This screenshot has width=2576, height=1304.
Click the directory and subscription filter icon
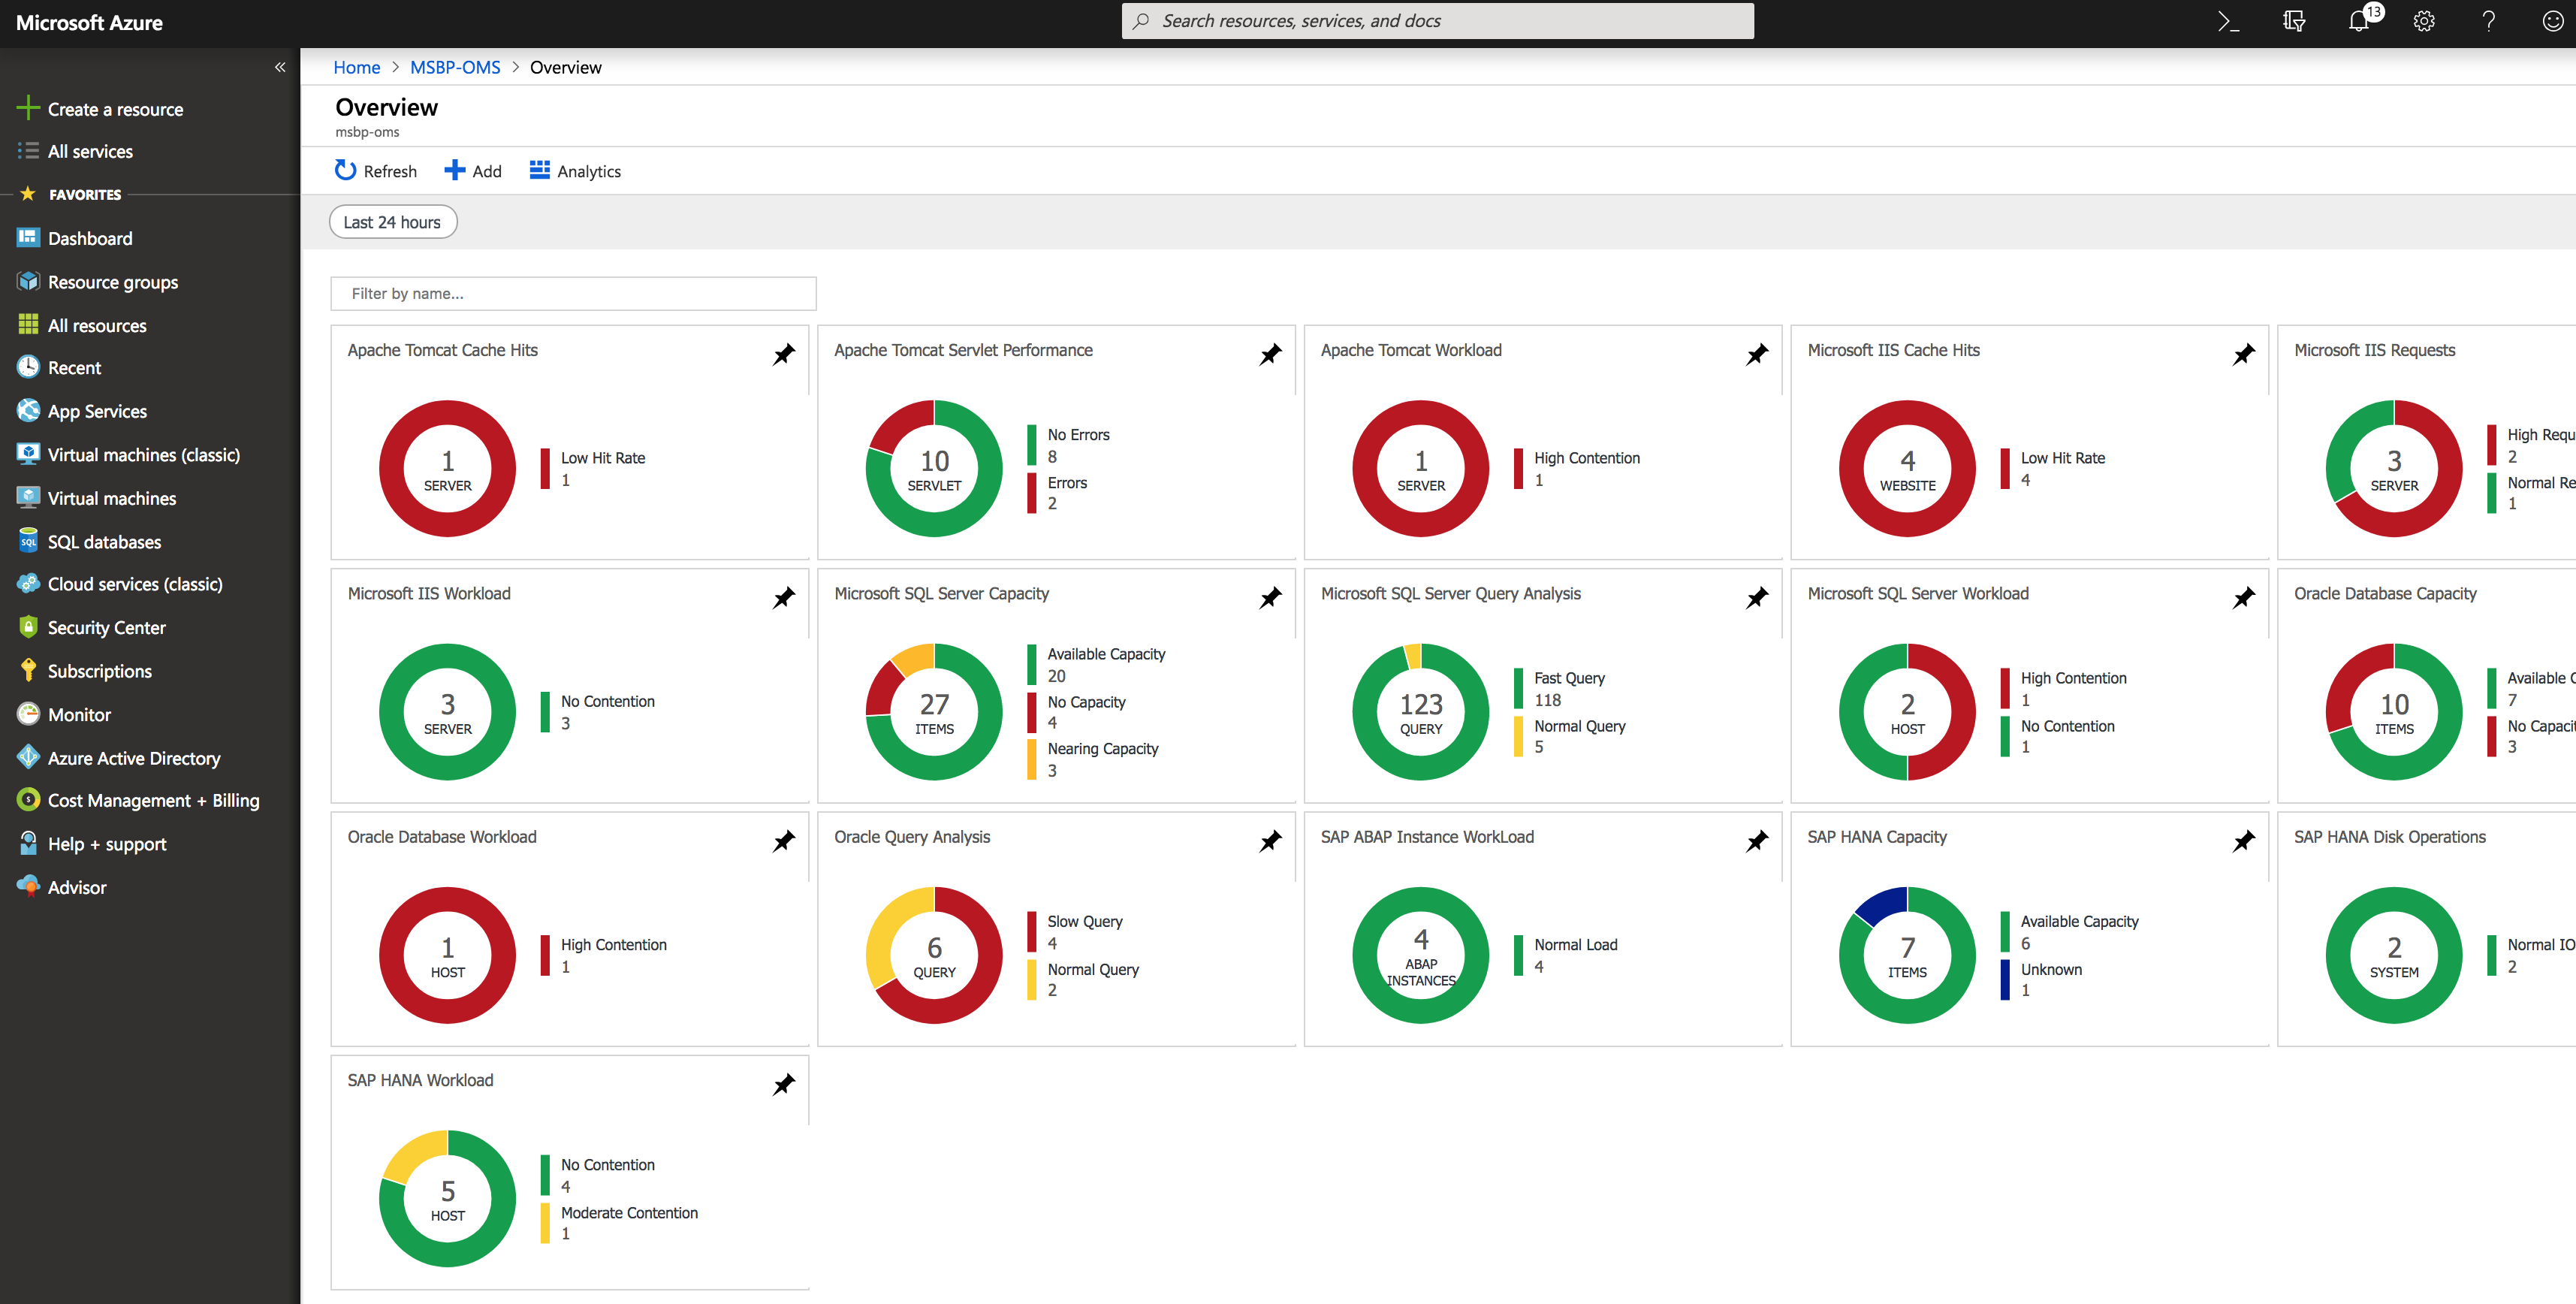(x=2294, y=21)
